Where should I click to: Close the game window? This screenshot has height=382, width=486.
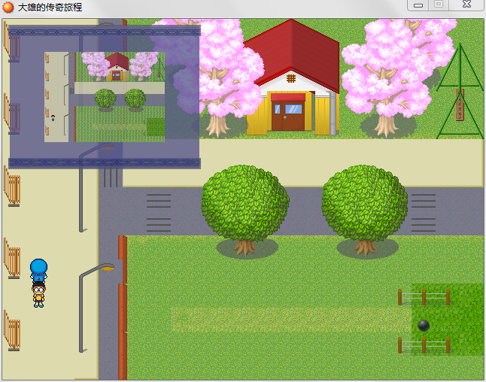pyautogui.click(x=466, y=5)
